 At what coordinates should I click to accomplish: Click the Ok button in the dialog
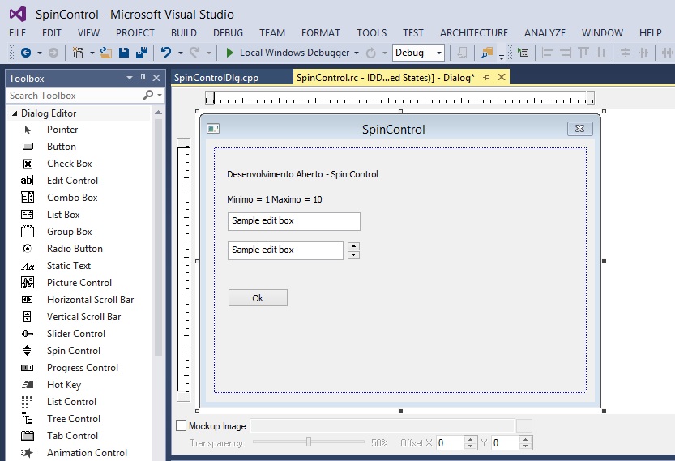(258, 298)
